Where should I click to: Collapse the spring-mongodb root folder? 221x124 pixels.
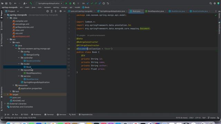click(x=5, y=15)
